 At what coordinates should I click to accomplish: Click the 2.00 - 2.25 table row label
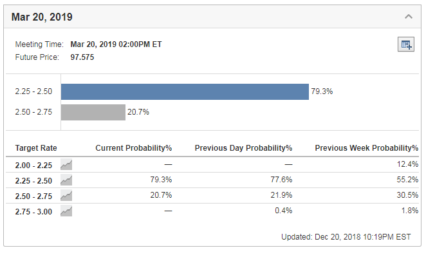[33, 165]
